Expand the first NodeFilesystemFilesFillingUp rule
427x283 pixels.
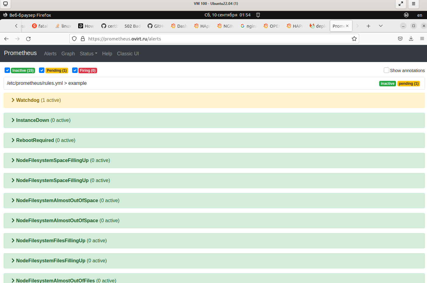coord(214,241)
